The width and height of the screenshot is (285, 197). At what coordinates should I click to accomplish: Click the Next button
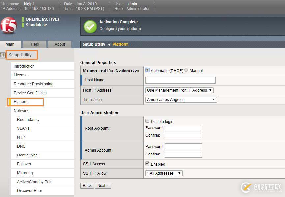(x=103, y=186)
